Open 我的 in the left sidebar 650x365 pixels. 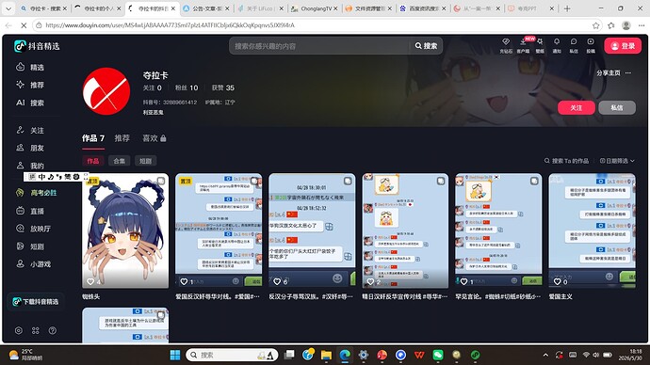click(x=30, y=166)
